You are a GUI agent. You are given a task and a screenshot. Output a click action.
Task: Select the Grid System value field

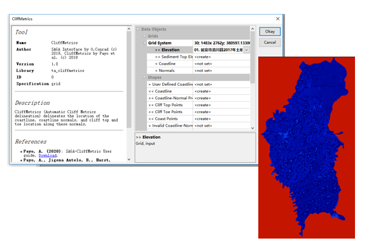pos(221,43)
